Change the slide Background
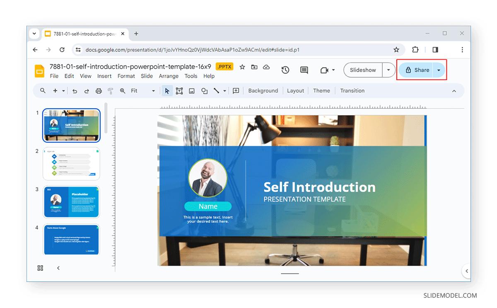497x308 pixels. [263, 91]
